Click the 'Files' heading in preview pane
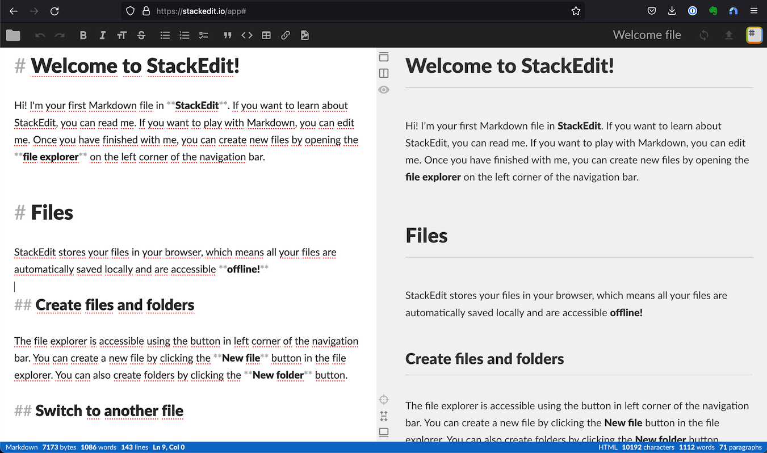This screenshot has height=453, width=767. click(426, 235)
